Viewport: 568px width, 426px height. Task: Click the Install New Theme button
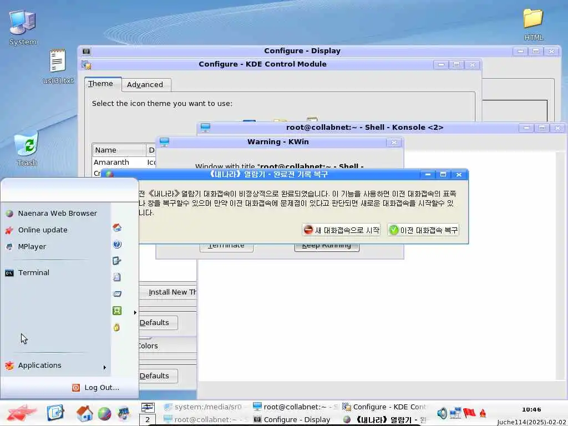(x=169, y=292)
